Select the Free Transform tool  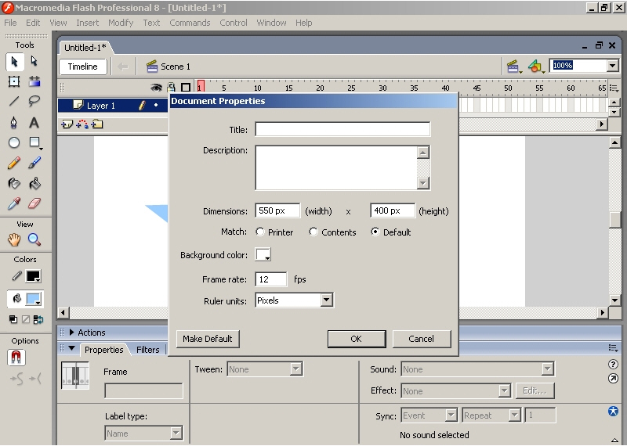14,81
